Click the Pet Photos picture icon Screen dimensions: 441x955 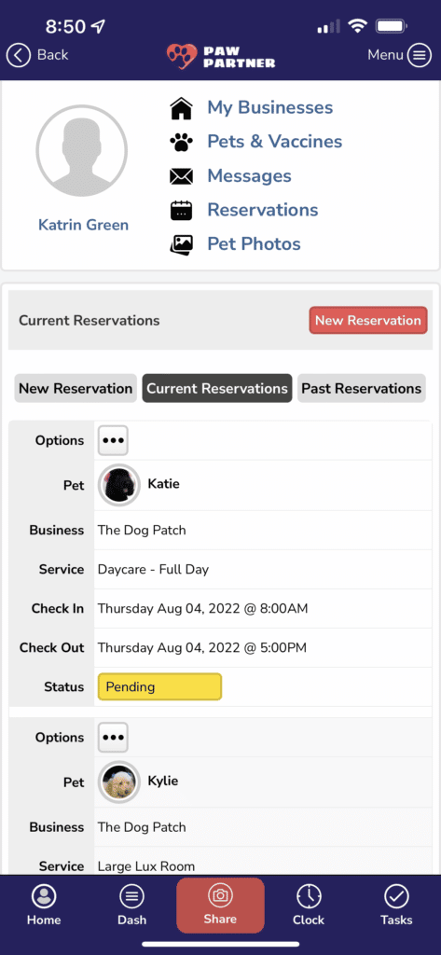181,245
